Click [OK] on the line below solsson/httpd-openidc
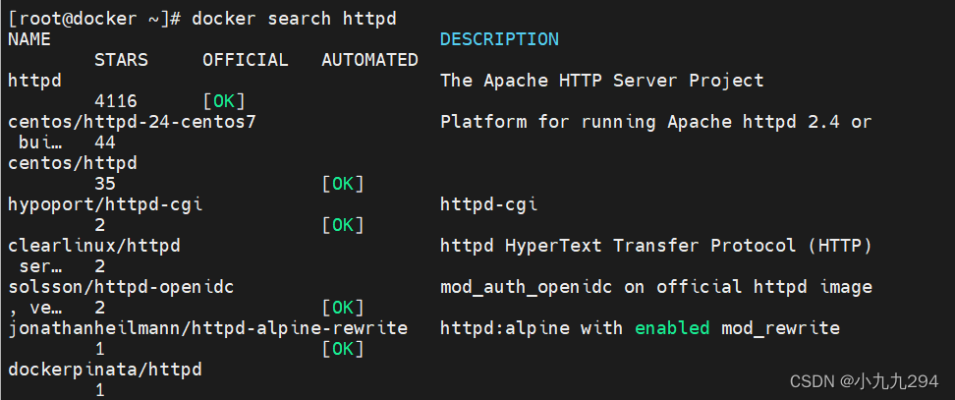The image size is (955, 400). click(343, 308)
